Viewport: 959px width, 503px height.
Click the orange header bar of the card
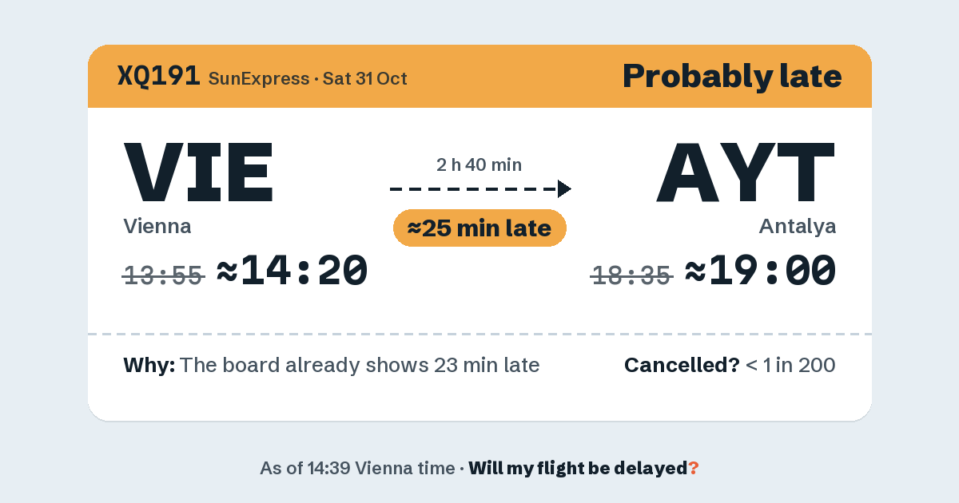(x=479, y=76)
